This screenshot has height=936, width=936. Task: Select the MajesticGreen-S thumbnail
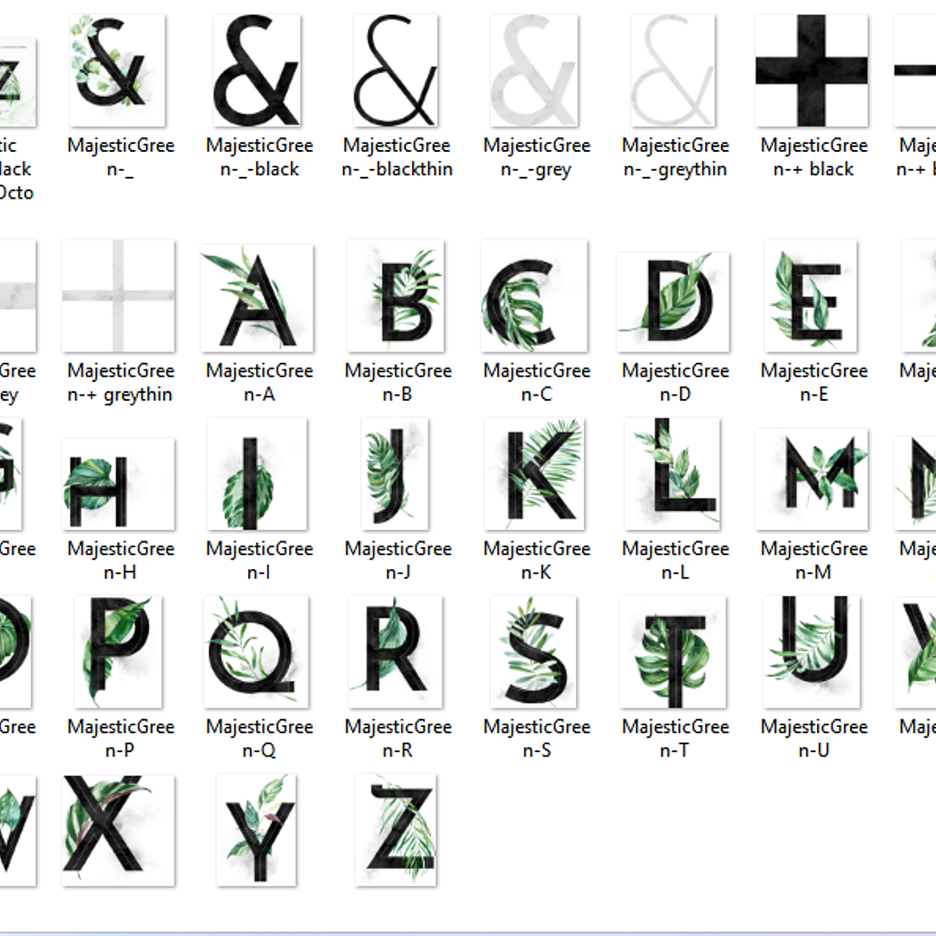pyautogui.click(x=535, y=653)
